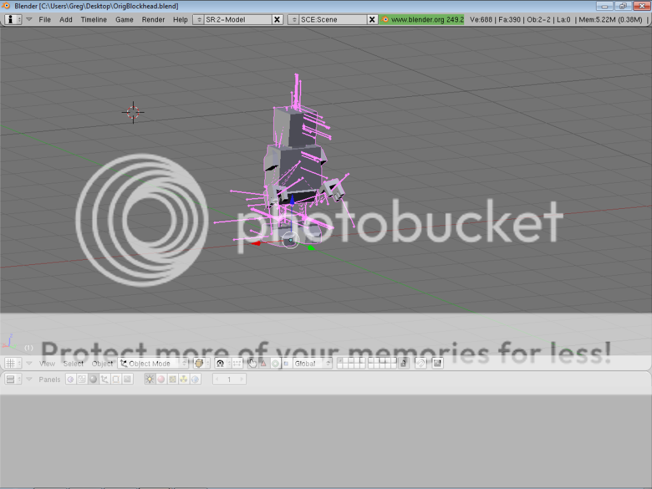Open the Timeline menu
652x489 pixels.
(94, 20)
